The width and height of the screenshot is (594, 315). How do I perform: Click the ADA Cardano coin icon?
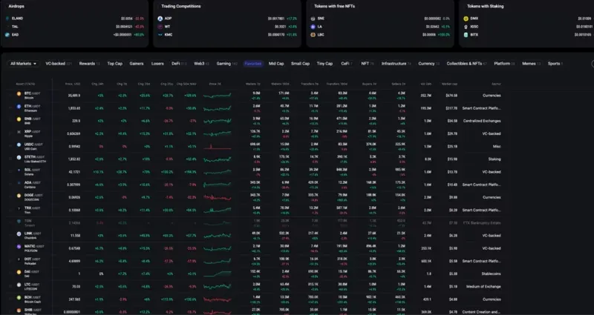19,183
